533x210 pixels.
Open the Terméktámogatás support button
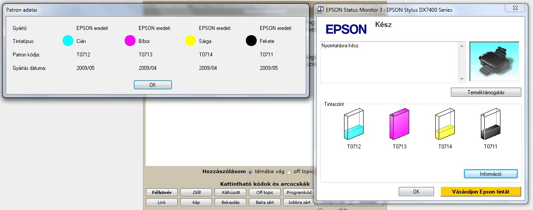[486, 92]
